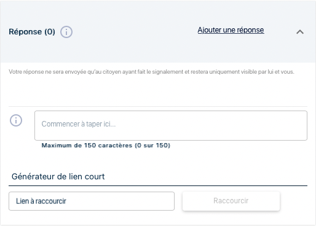Show character-limit help icon near message box

(x=16, y=120)
